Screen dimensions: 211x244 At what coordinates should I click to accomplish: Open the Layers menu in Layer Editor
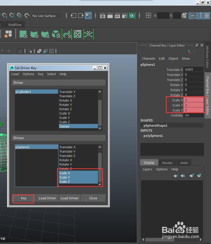click(147, 169)
